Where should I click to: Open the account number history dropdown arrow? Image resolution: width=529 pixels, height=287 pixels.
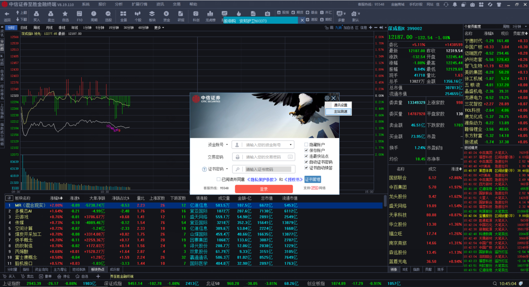point(290,145)
